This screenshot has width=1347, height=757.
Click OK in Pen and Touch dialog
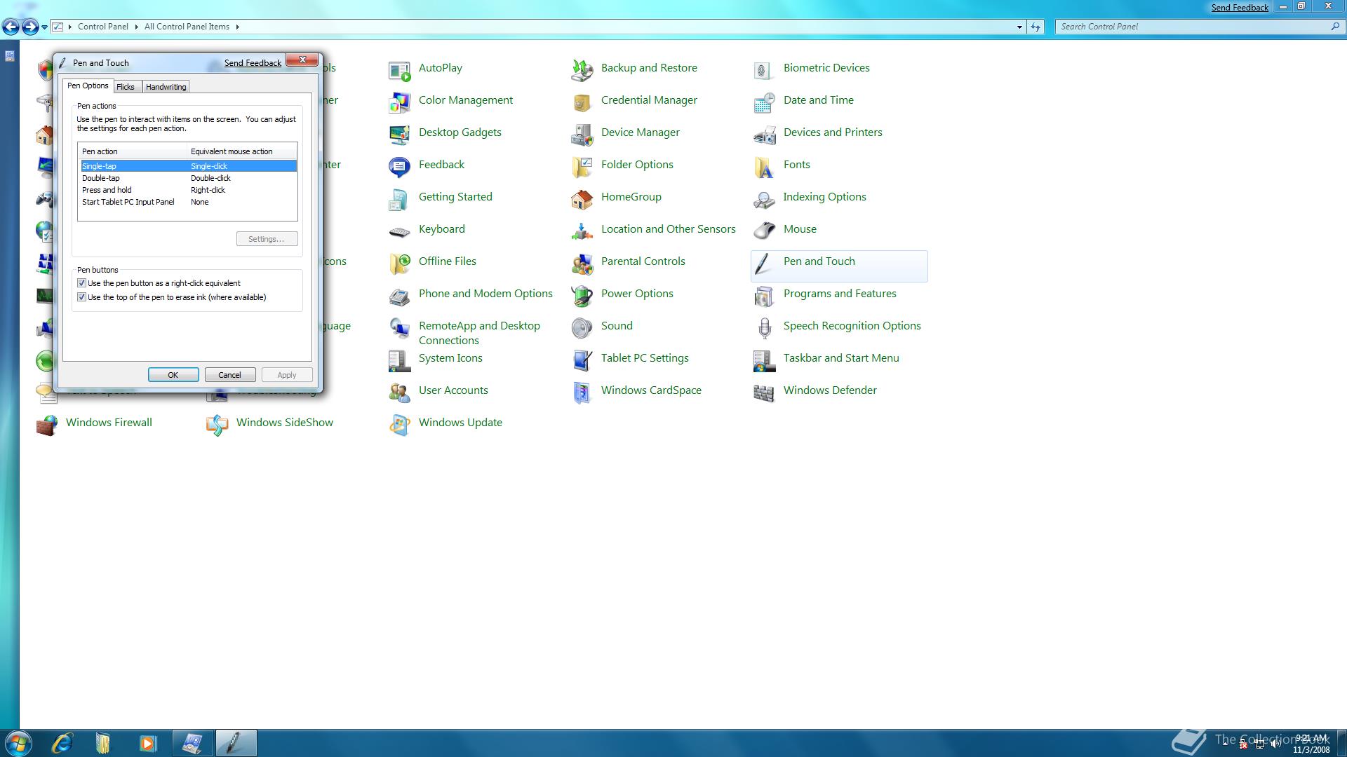click(173, 375)
